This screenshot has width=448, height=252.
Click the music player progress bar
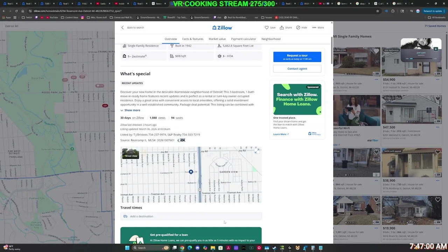[420, 58]
